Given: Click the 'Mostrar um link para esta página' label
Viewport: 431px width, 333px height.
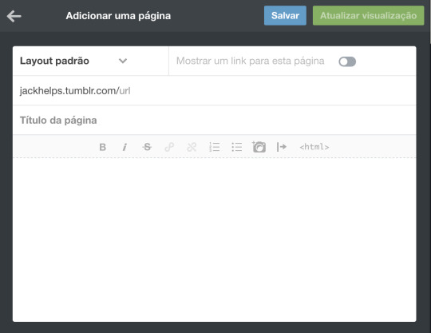Looking at the screenshot, I should click(x=250, y=61).
